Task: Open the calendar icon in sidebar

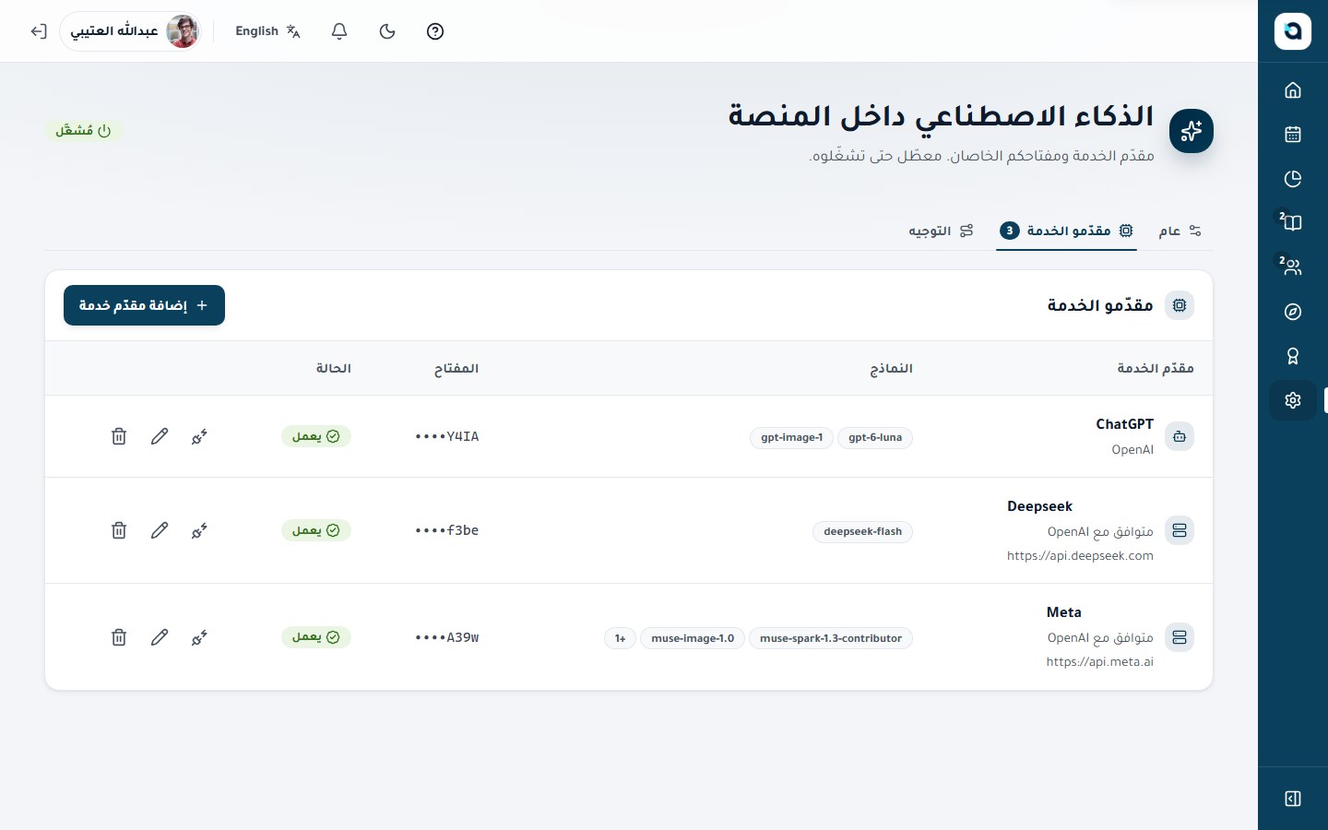Action: click(x=1293, y=135)
